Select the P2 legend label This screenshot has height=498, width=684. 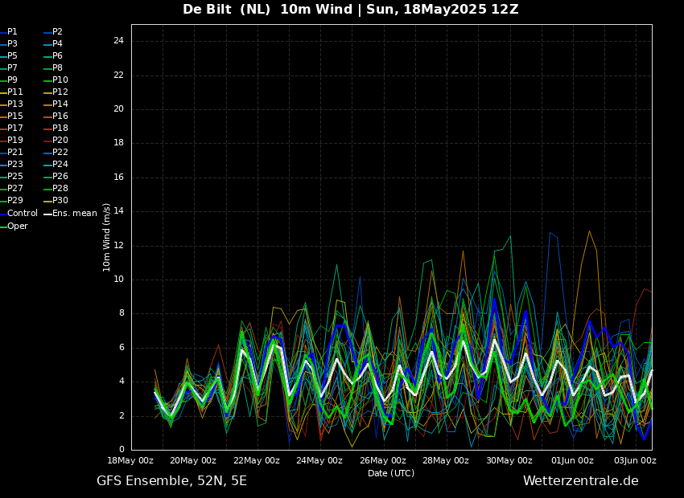(x=57, y=32)
